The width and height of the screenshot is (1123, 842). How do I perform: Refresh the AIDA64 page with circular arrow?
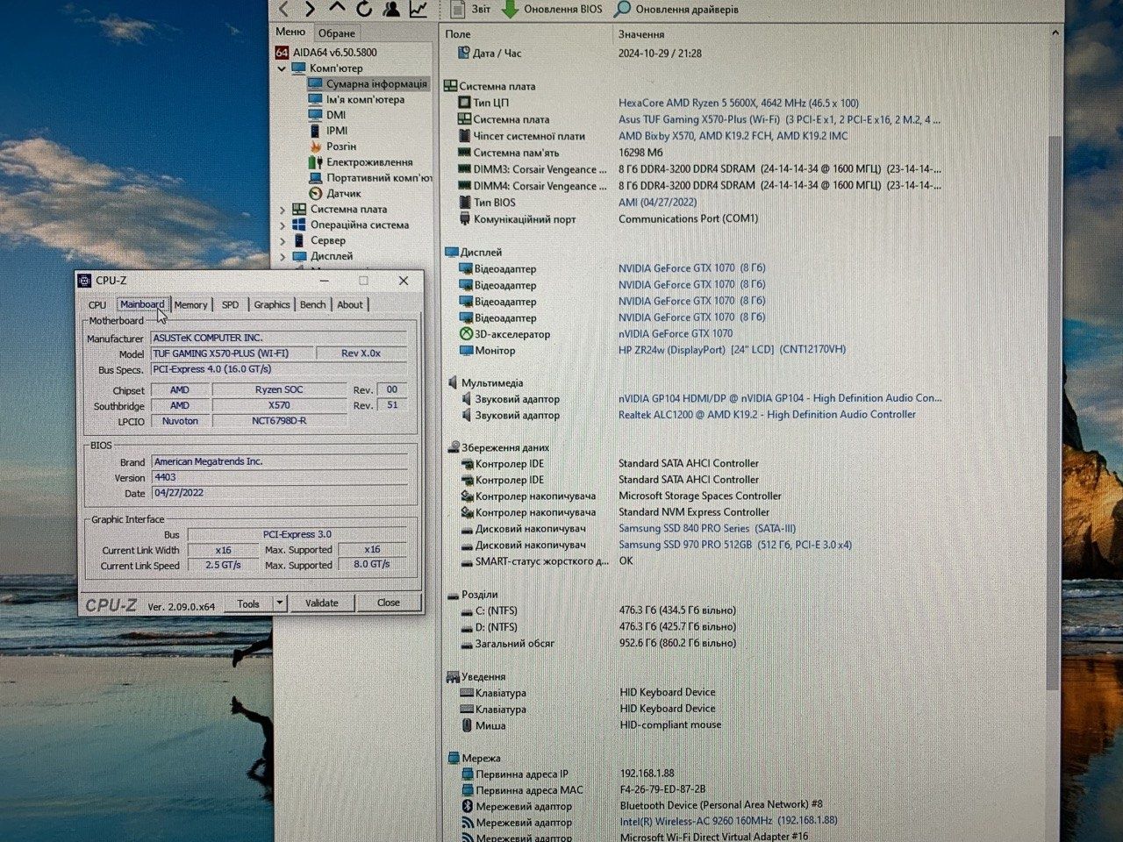click(364, 9)
